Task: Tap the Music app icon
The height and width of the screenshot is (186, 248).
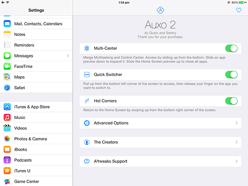Action: click(x=7, y=117)
